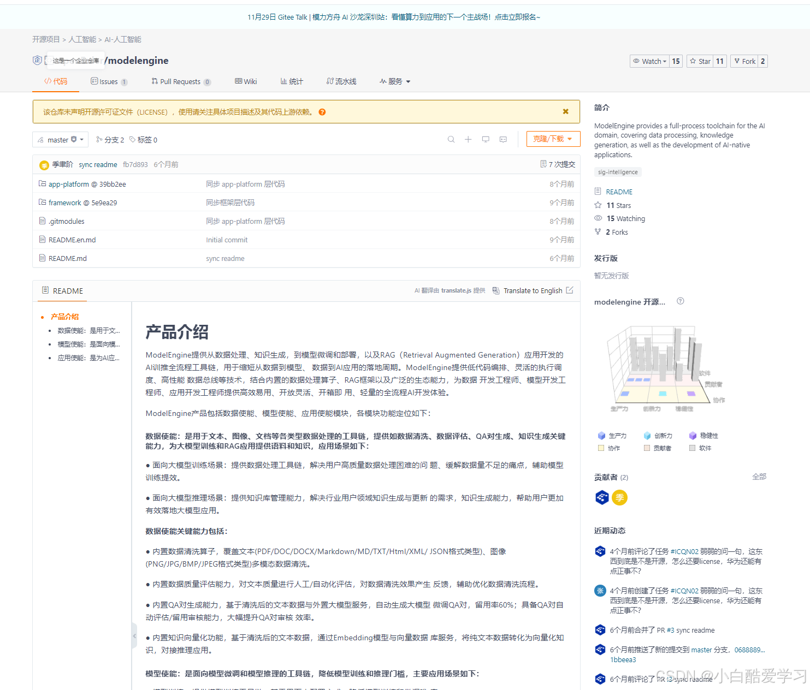Click the sig-intelligence topic tag
This screenshot has height=690, width=810.
click(618, 172)
